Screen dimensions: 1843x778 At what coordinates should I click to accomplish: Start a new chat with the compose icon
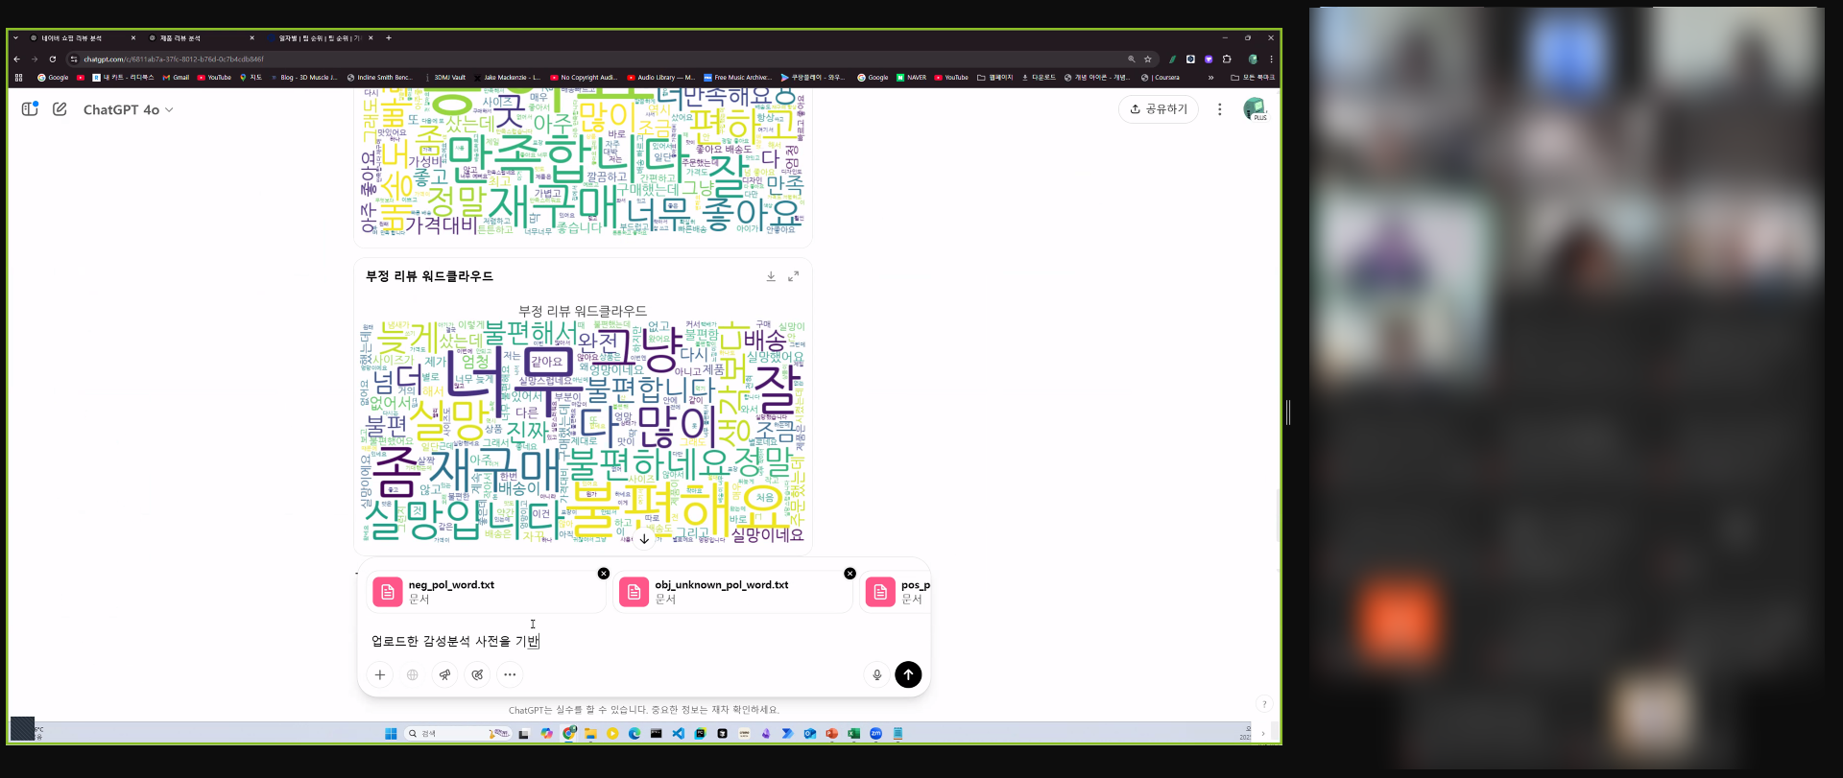pos(60,109)
